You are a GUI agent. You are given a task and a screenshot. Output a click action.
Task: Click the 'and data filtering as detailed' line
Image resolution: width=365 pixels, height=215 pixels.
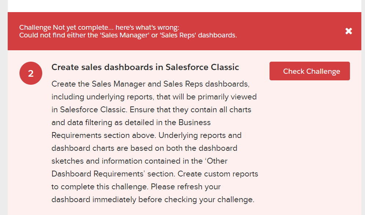pyautogui.click(x=131, y=123)
